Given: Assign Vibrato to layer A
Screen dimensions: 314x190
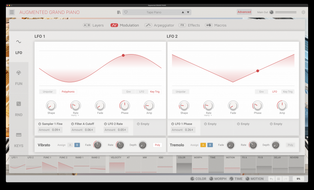Looking at the screenshot, I should click(70, 145).
